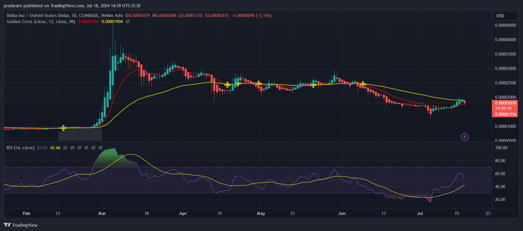This screenshot has height=231, width=523.
Task: Open the Golden Cross (close, 13, close, 49) legend
Action: pyautogui.click(x=41, y=22)
